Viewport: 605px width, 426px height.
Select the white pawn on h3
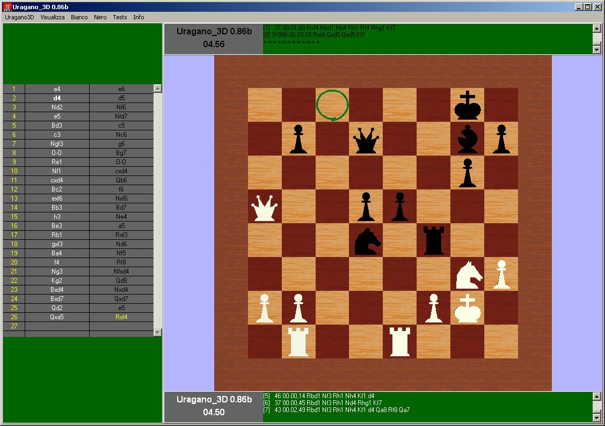point(501,275)
